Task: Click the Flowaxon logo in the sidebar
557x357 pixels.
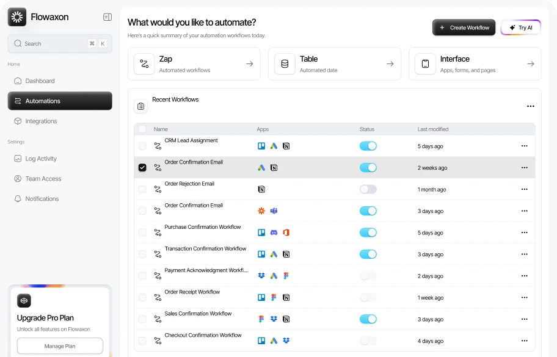Action: pyautogui.click(x=17, y=16)
